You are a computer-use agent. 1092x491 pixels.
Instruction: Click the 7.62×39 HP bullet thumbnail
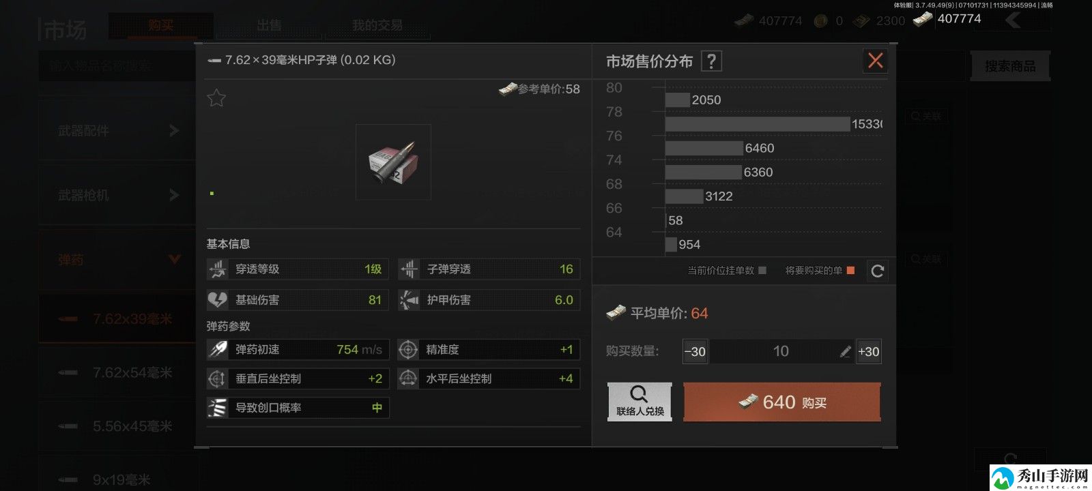click(393, 162)
